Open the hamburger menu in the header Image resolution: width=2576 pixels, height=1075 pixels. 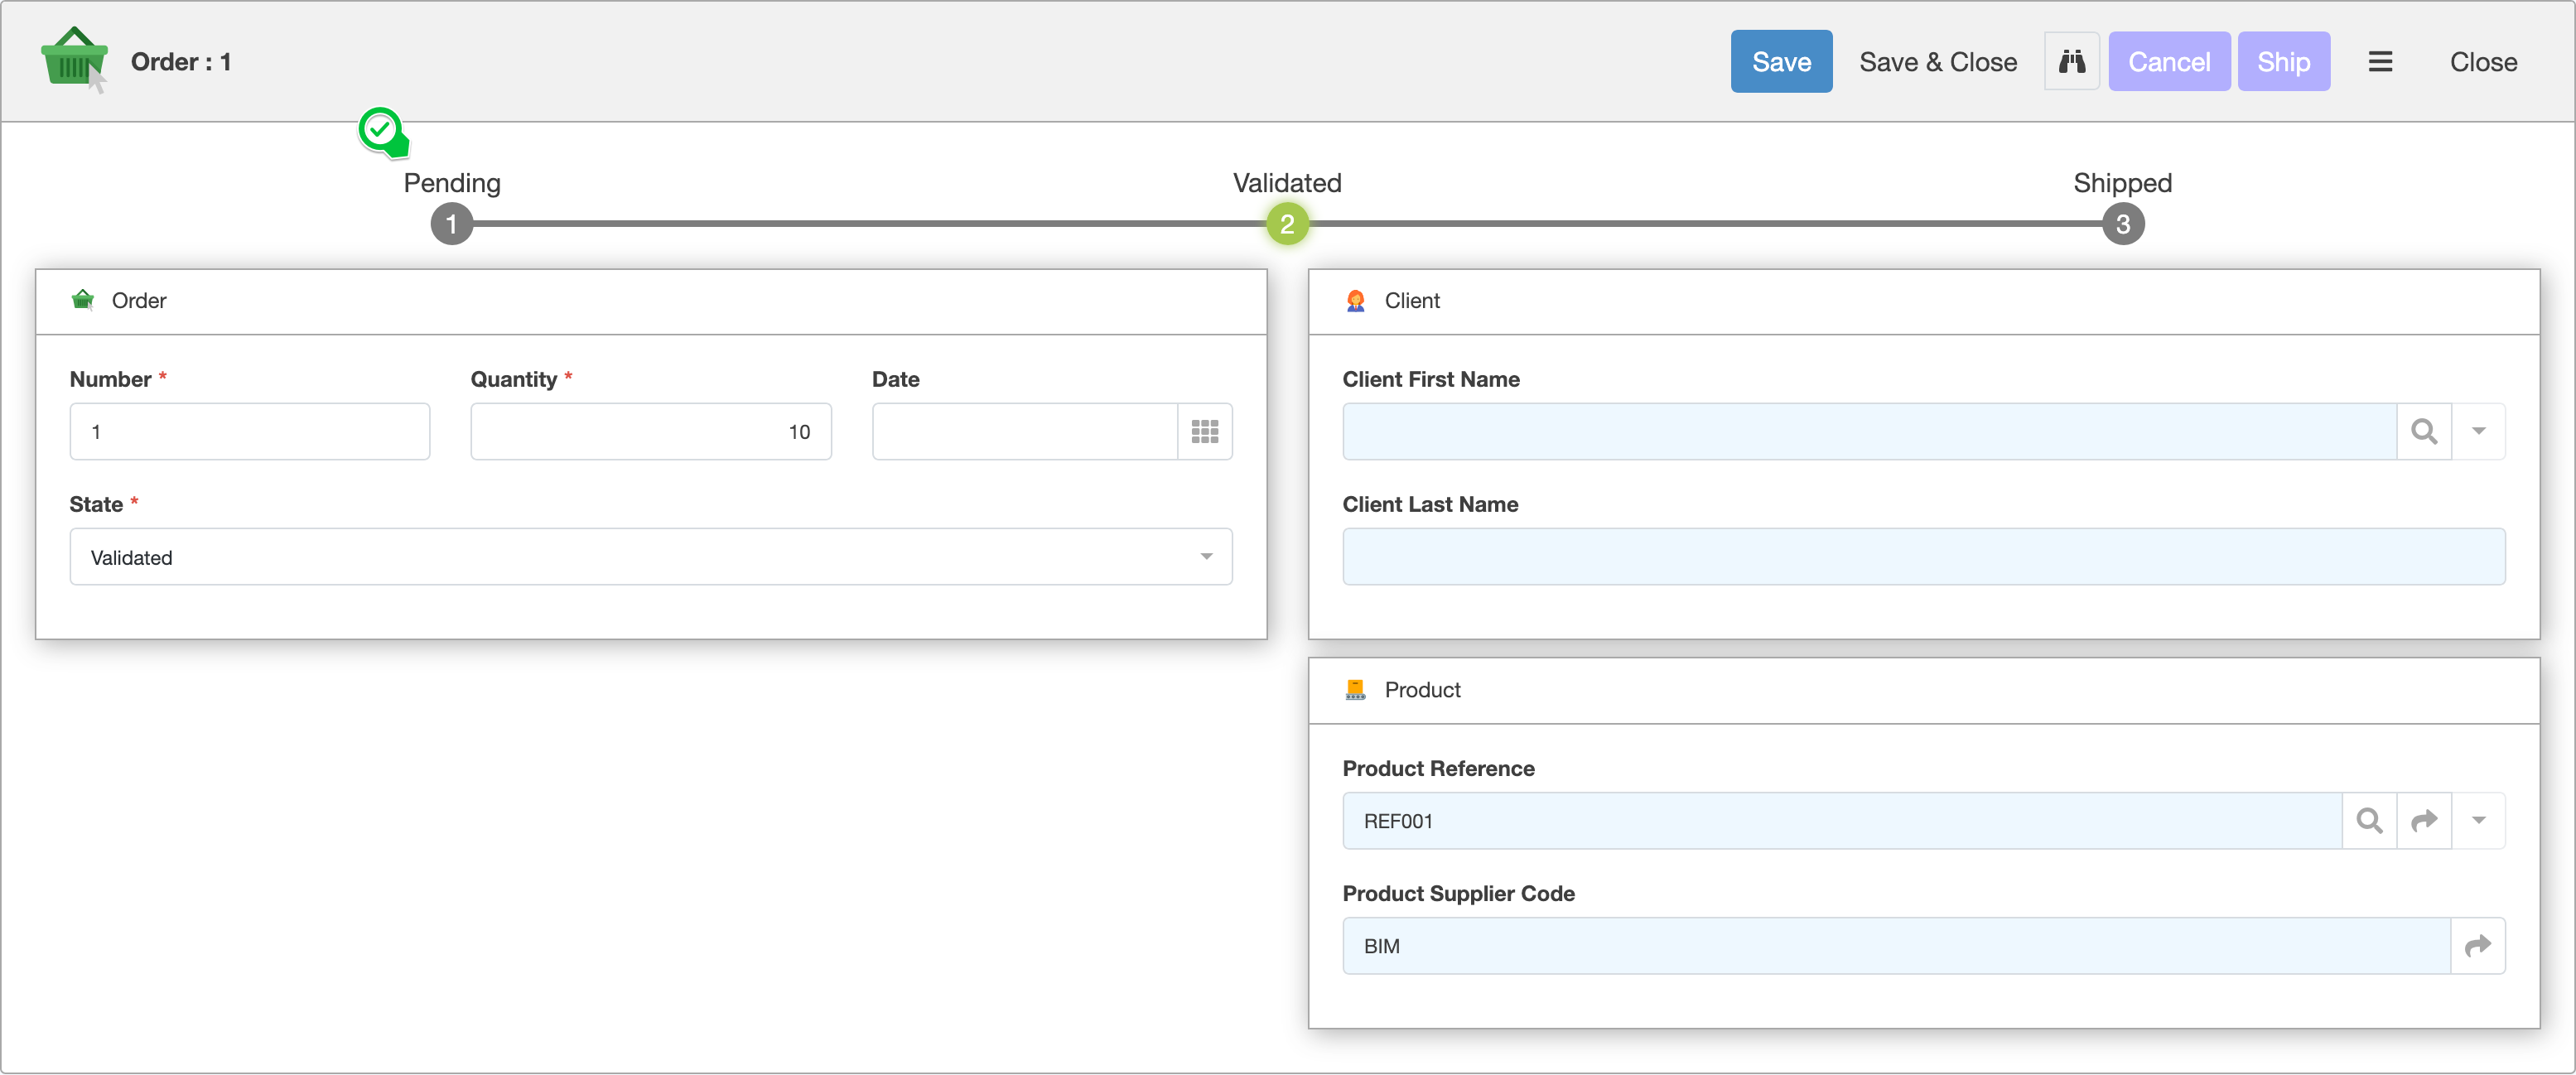(x=2380, y=62)
